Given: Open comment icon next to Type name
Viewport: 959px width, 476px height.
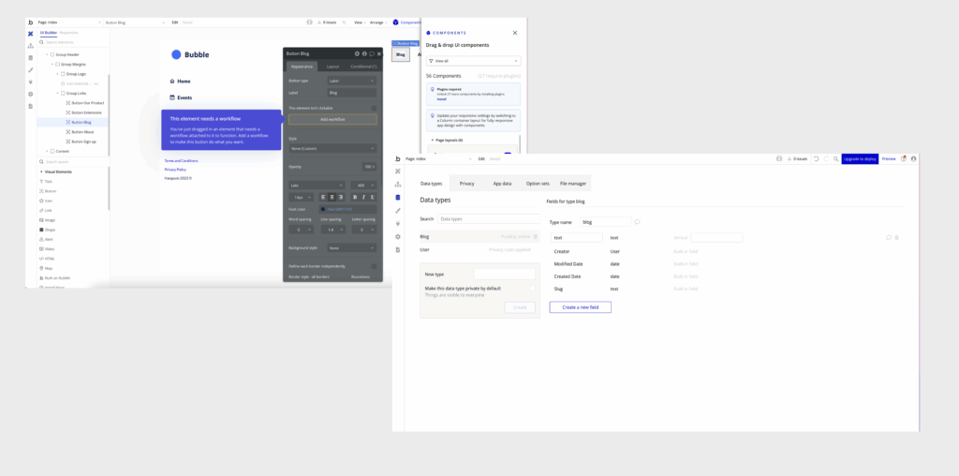Looking at the screenshot, I should click(x=637, y=222).
